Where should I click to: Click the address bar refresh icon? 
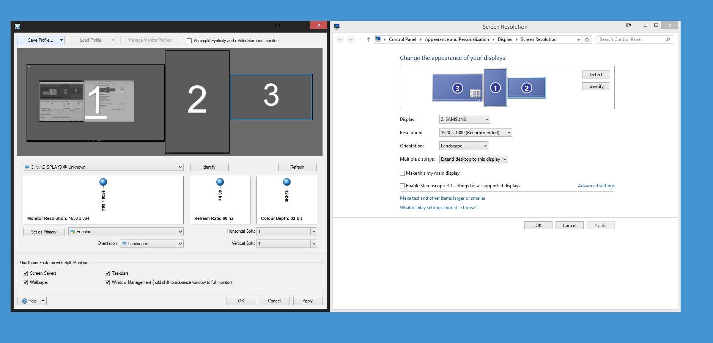point(587,39)
